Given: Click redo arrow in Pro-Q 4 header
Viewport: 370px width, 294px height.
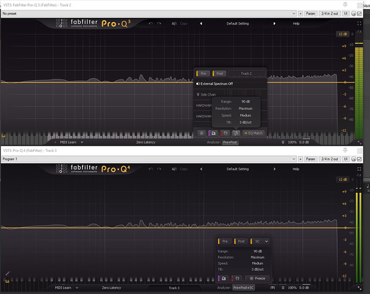Looking at the screenshot, I should (x=159, y=169).
